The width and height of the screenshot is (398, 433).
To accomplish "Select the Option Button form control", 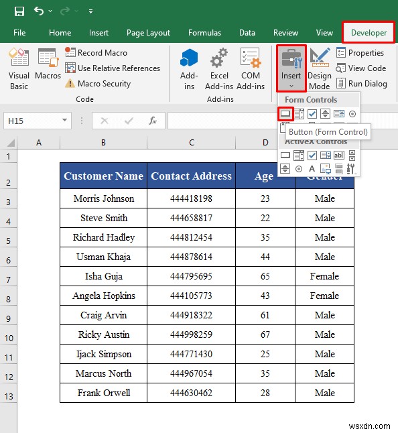I will (352, 114).
